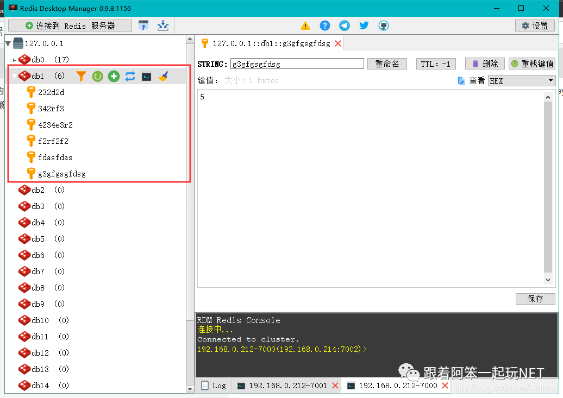Open 设置 settings button
Viewport: 563px width, 398px height.
535,26
